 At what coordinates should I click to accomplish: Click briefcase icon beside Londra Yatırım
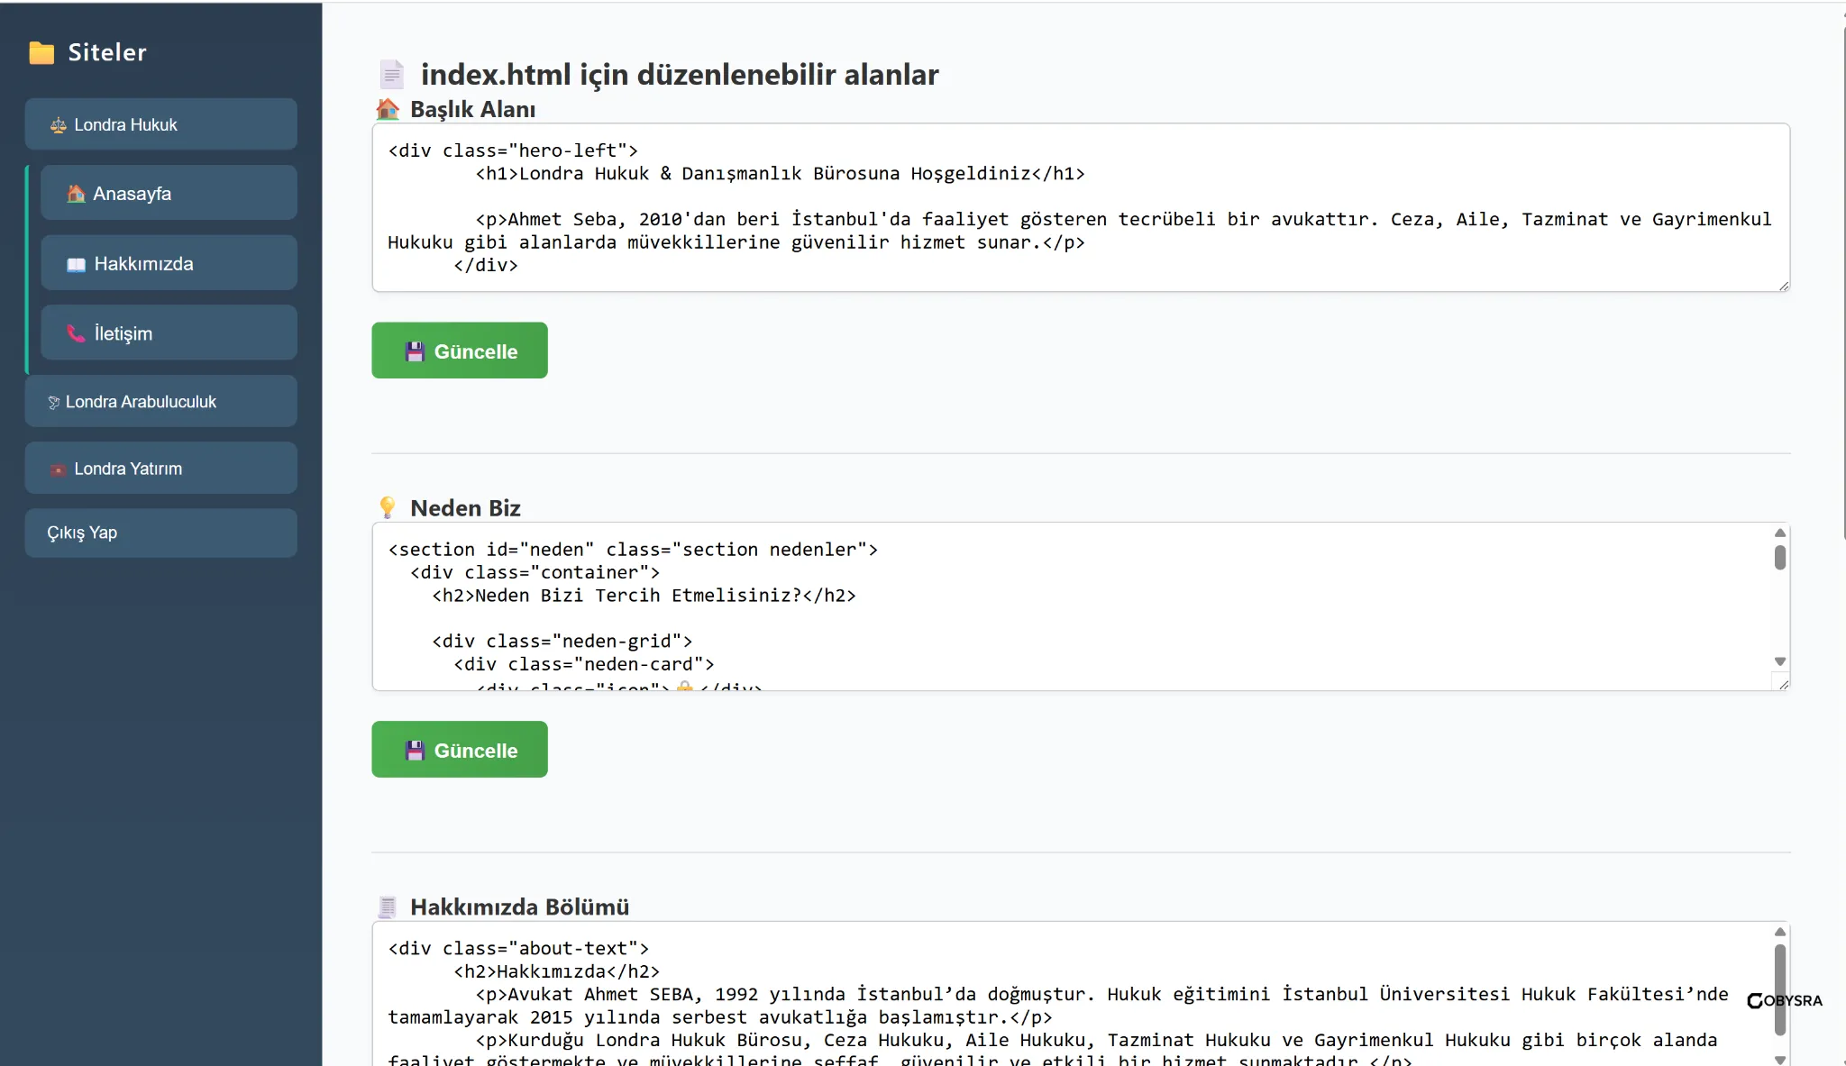59,469
